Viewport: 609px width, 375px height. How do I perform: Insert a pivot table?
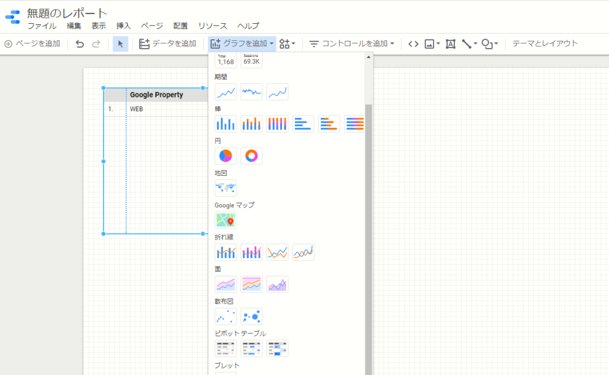point(225,349)
